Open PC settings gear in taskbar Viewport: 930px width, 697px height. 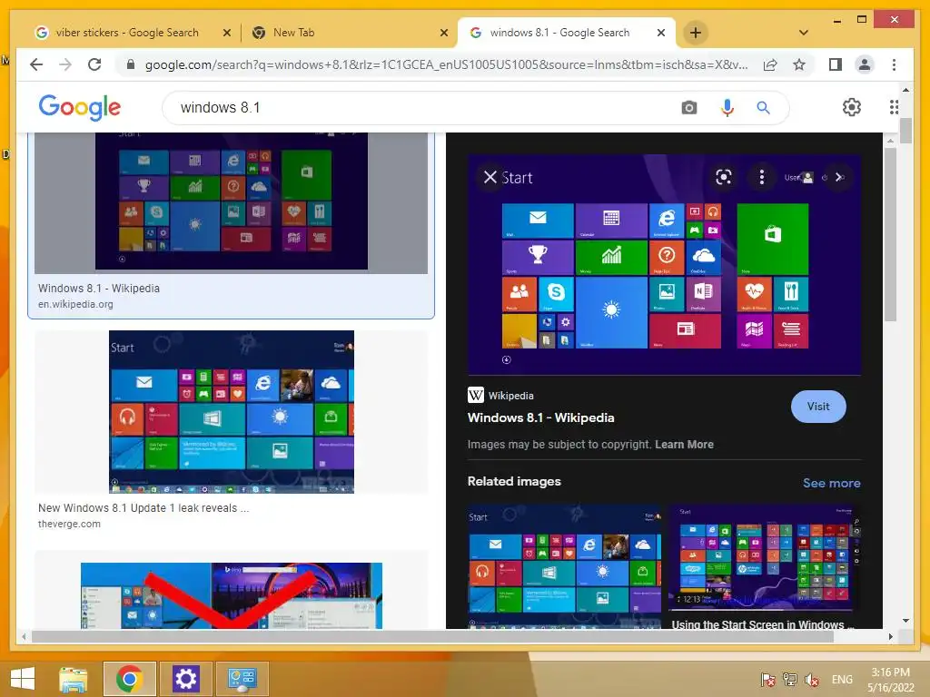(185, 679)
